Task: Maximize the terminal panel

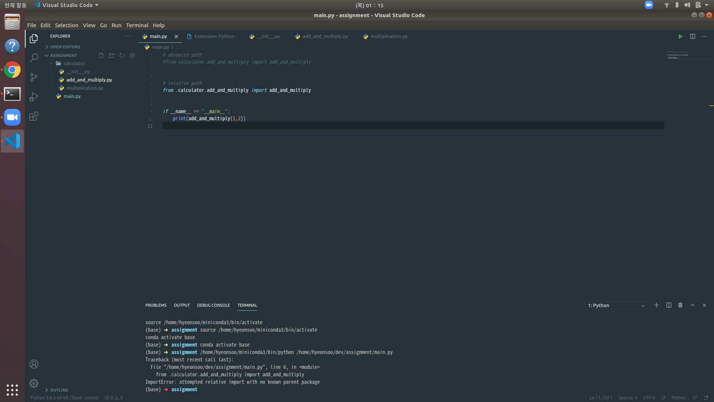Action: pyautogui.click(x=692, y=305)
